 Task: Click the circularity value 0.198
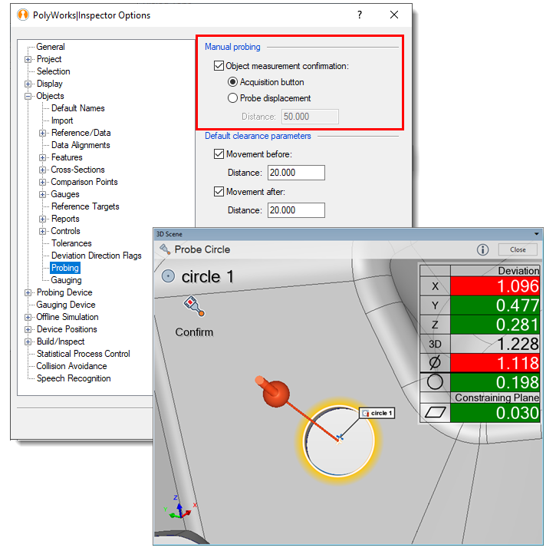tap(495, 382)
